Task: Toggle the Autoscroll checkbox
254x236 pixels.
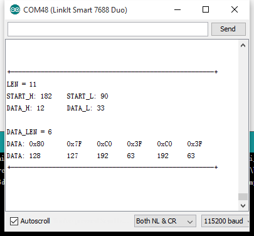Action: pos(14,221)
